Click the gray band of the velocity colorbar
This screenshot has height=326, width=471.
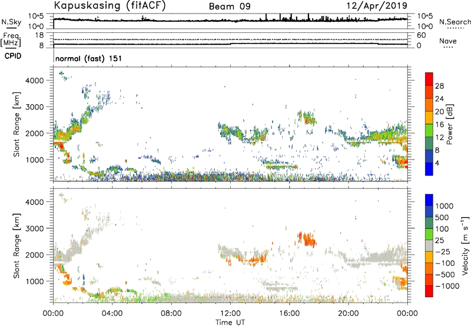pyautogui.click(x=429, y=245)
